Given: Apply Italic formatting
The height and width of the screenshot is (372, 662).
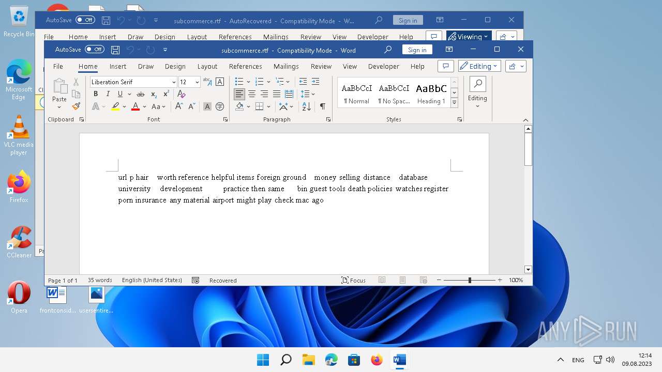Looking at the screenshot, I should (108, 94).
